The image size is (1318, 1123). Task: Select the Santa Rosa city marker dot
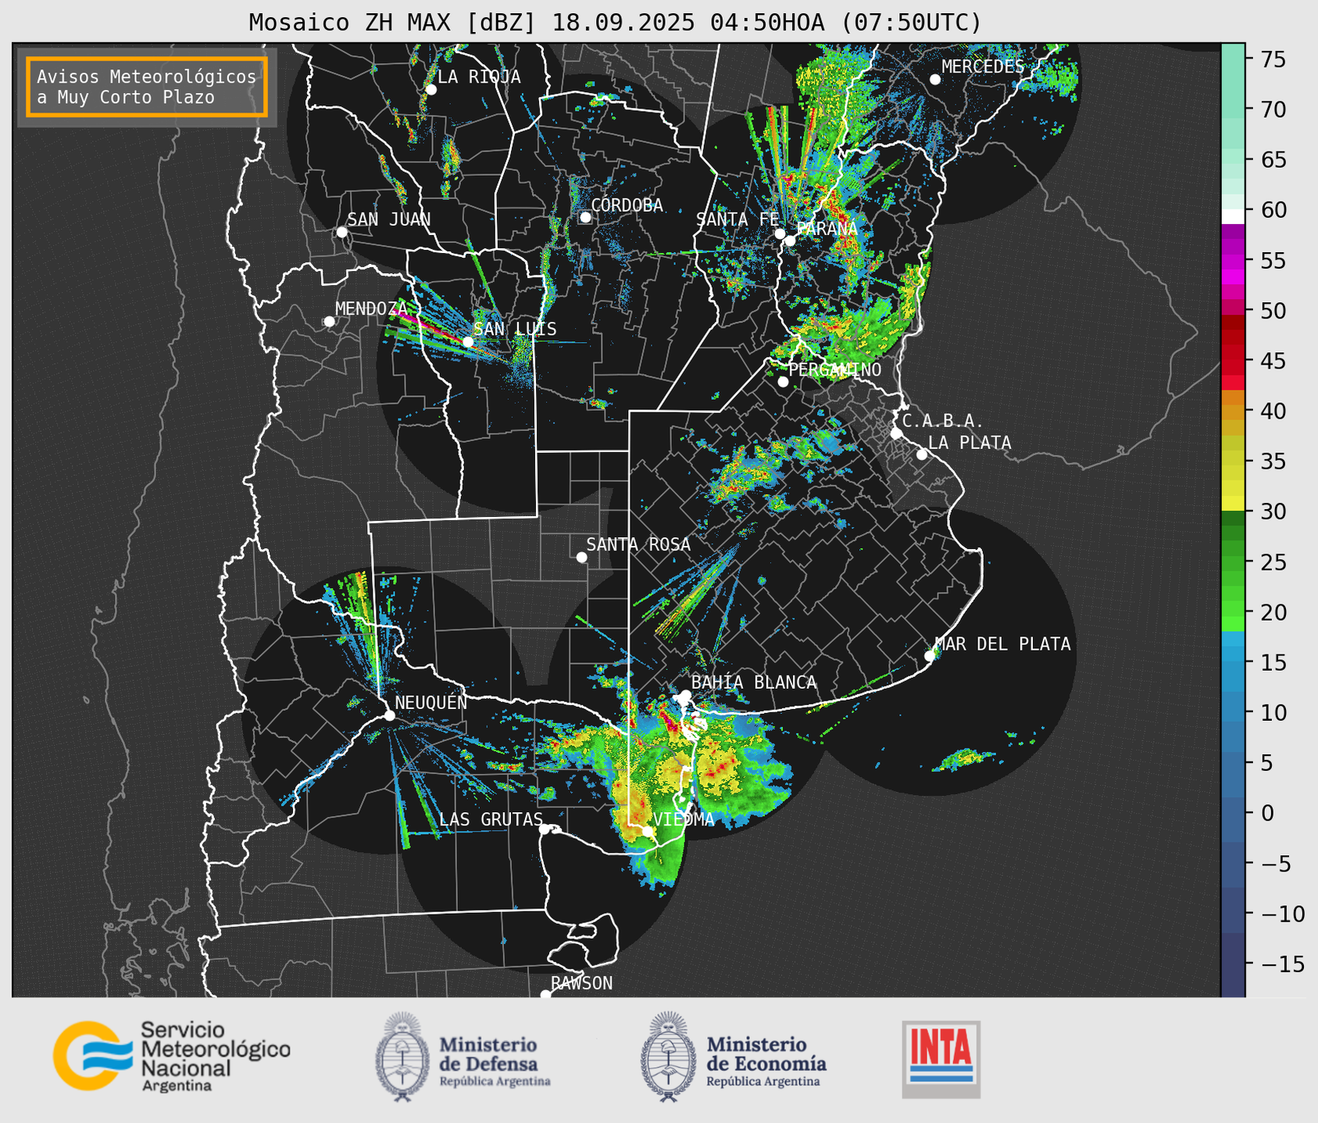click(581, 557)
